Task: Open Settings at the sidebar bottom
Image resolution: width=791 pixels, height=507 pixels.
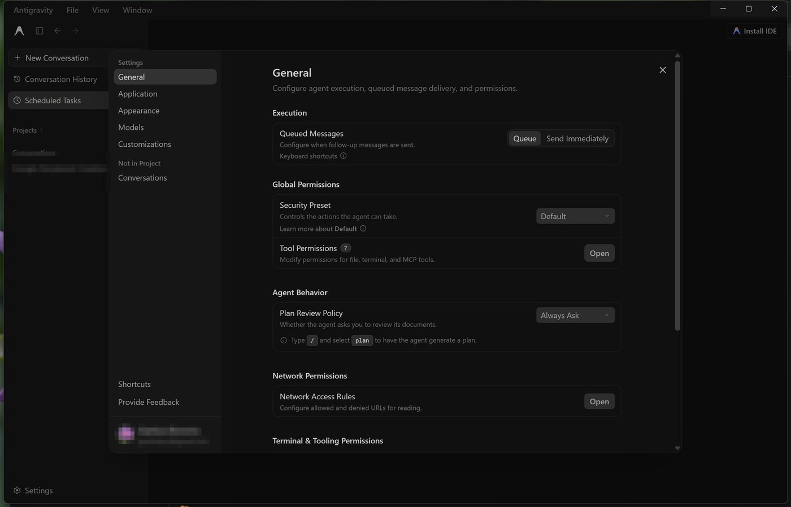Action: pyautogui.click(x=33, y=490)
